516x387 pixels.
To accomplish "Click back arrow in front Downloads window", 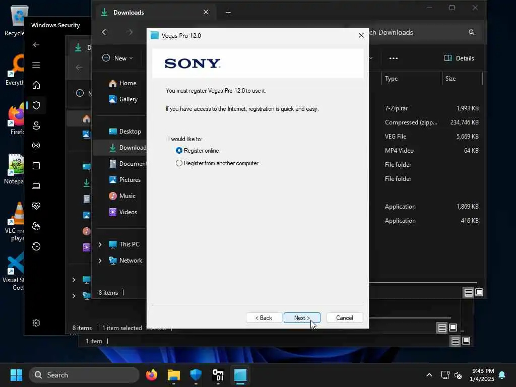I will click(x=105, y=32).
